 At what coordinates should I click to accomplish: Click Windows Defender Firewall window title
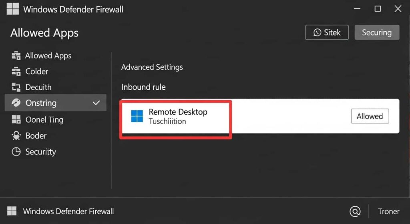coord(73,10)
